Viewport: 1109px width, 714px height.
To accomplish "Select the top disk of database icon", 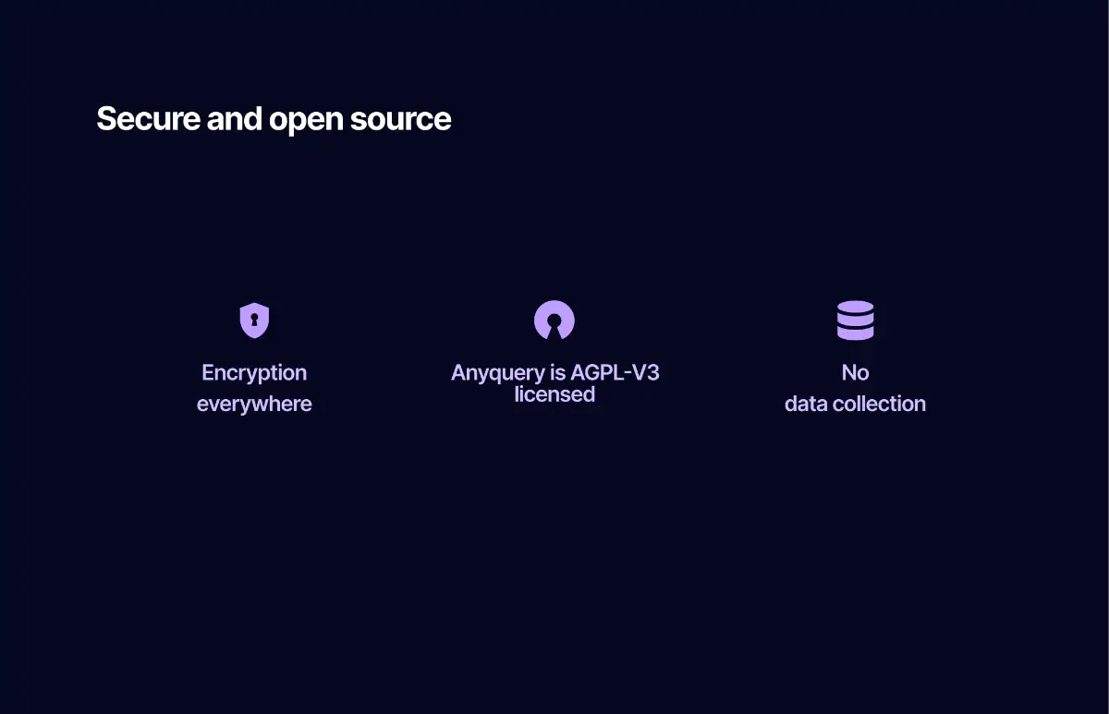I will coord(855,308).
